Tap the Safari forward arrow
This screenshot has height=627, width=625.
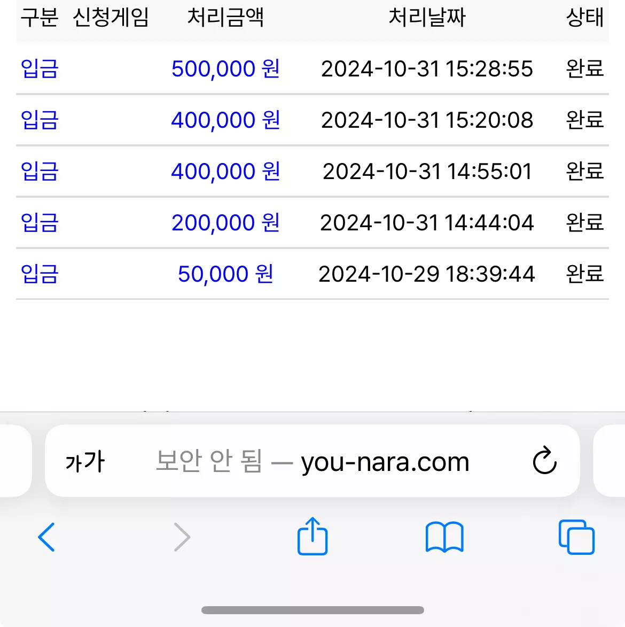click(x=182, y=537)
